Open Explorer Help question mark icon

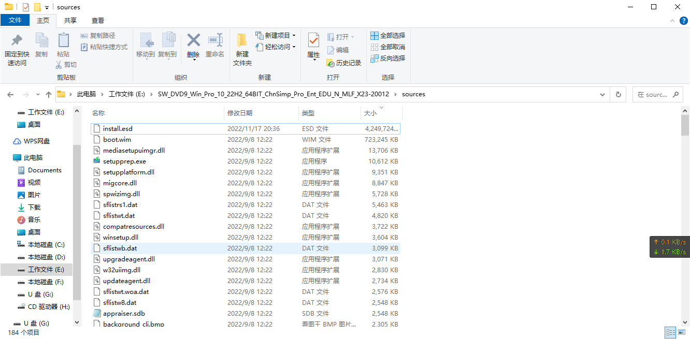(683, 21)
